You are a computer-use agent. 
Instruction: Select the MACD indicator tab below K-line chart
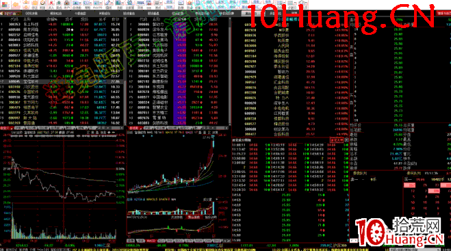[151, 241]
